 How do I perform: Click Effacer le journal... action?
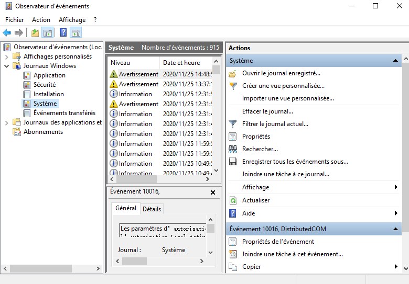[x=267, y=111]
